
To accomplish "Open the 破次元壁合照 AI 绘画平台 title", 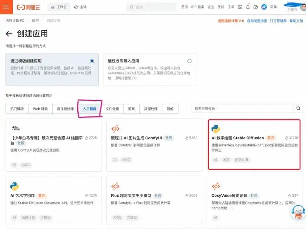I will point(47,140).
